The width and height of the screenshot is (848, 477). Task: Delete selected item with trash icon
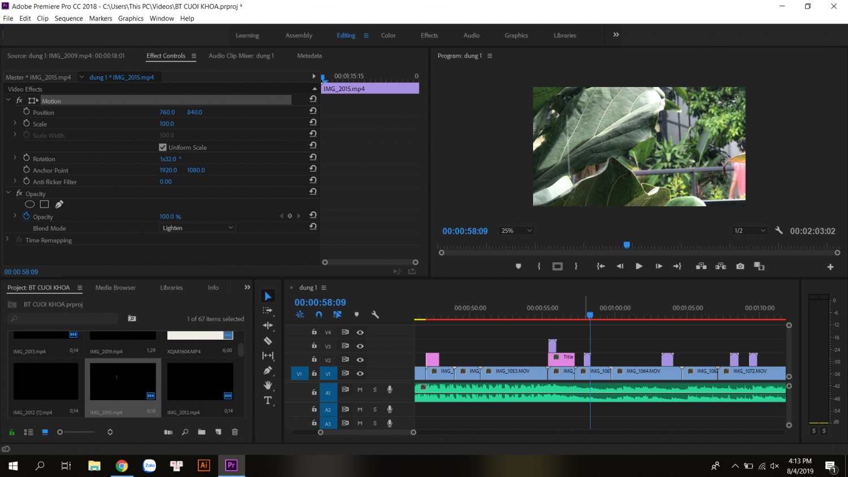click(235, 432)
